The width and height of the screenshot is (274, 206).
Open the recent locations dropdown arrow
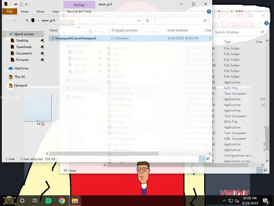coord(21,21)
